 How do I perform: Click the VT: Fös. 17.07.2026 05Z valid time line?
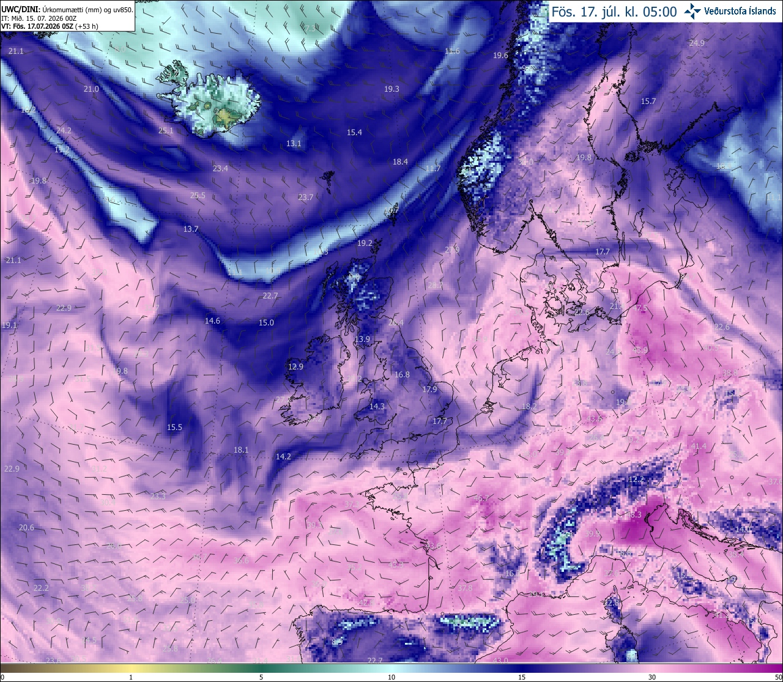(54, 26)
